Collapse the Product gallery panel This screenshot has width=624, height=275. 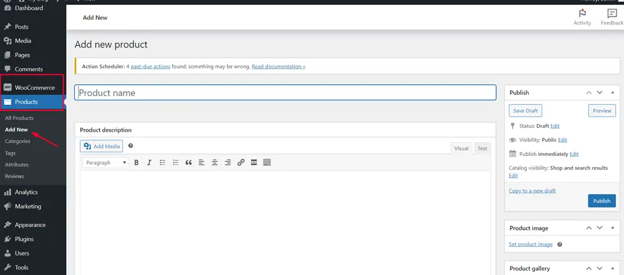(613, 269)
